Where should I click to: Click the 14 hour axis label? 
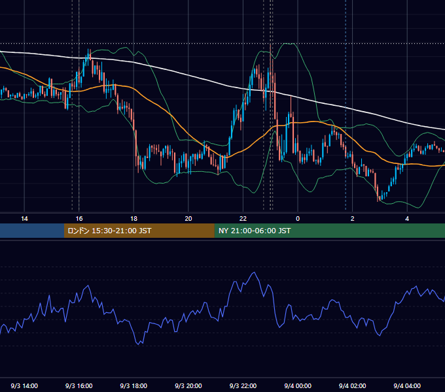[24, 219]
